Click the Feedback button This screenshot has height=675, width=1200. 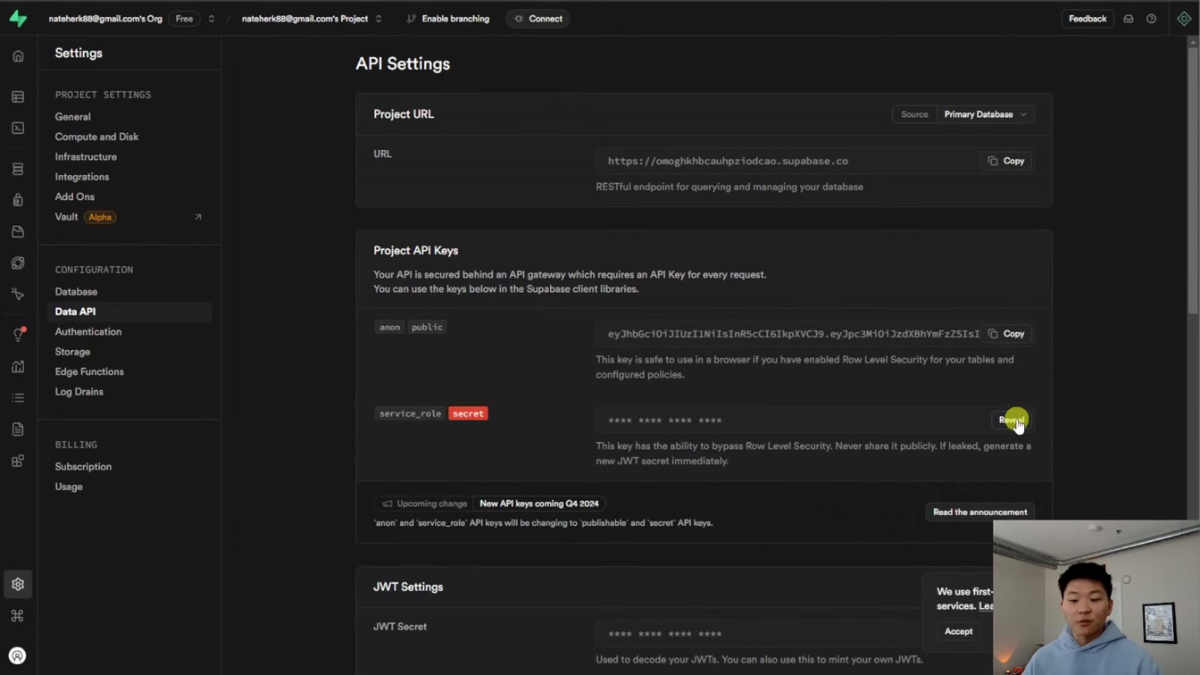(1087, 19)
